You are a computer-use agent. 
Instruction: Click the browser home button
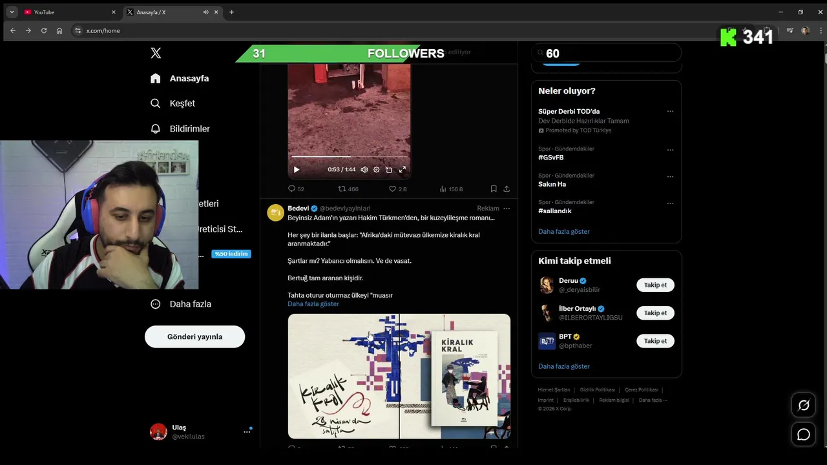tap(59, 30)
